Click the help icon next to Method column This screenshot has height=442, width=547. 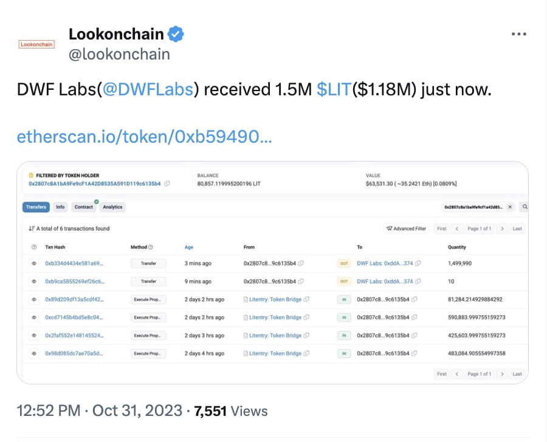click(x=151, y=247)
